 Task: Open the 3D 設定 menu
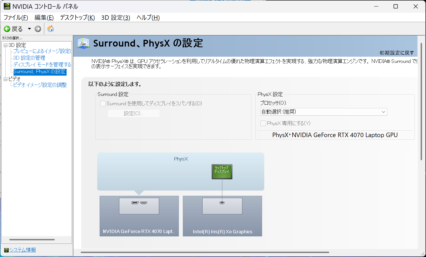pos(116,17)
